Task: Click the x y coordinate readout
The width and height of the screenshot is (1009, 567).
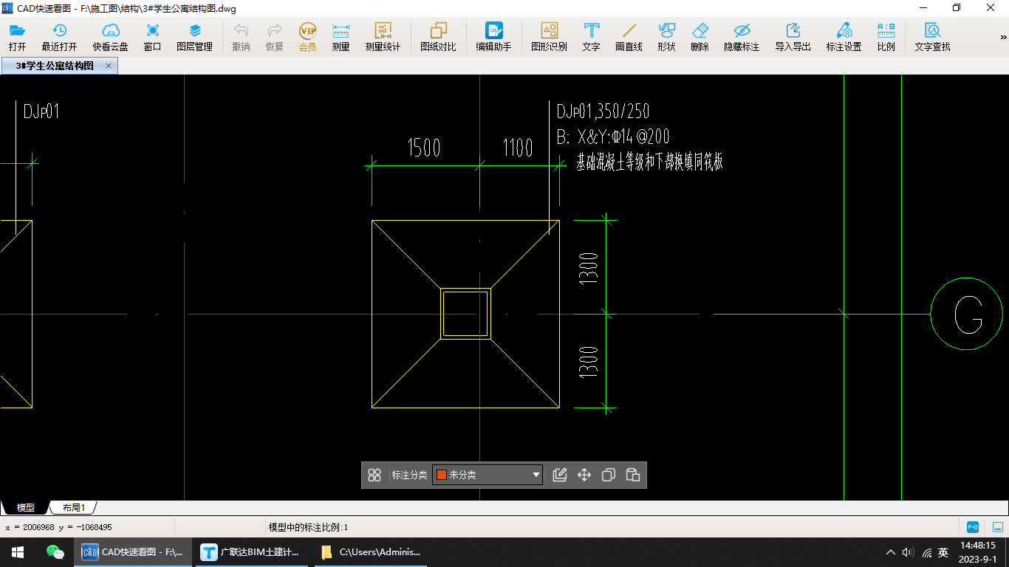Action: pos(59,527)
